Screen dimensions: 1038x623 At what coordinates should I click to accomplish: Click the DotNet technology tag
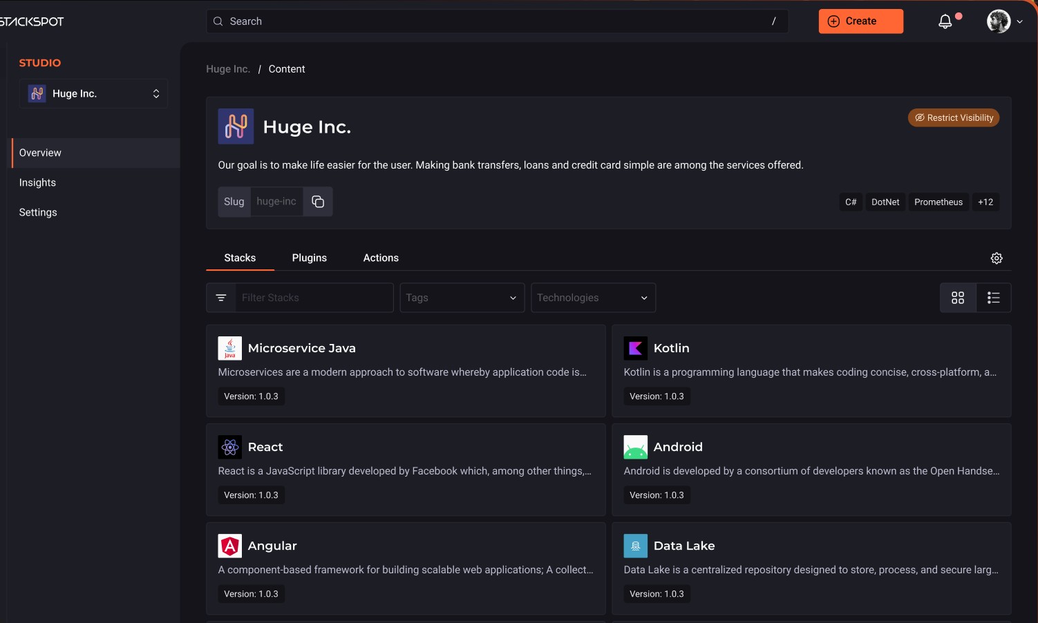[885, 202]
